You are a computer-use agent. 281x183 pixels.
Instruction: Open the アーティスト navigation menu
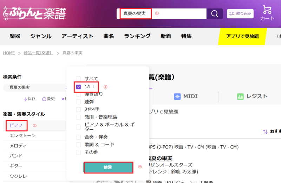[77, 36]
